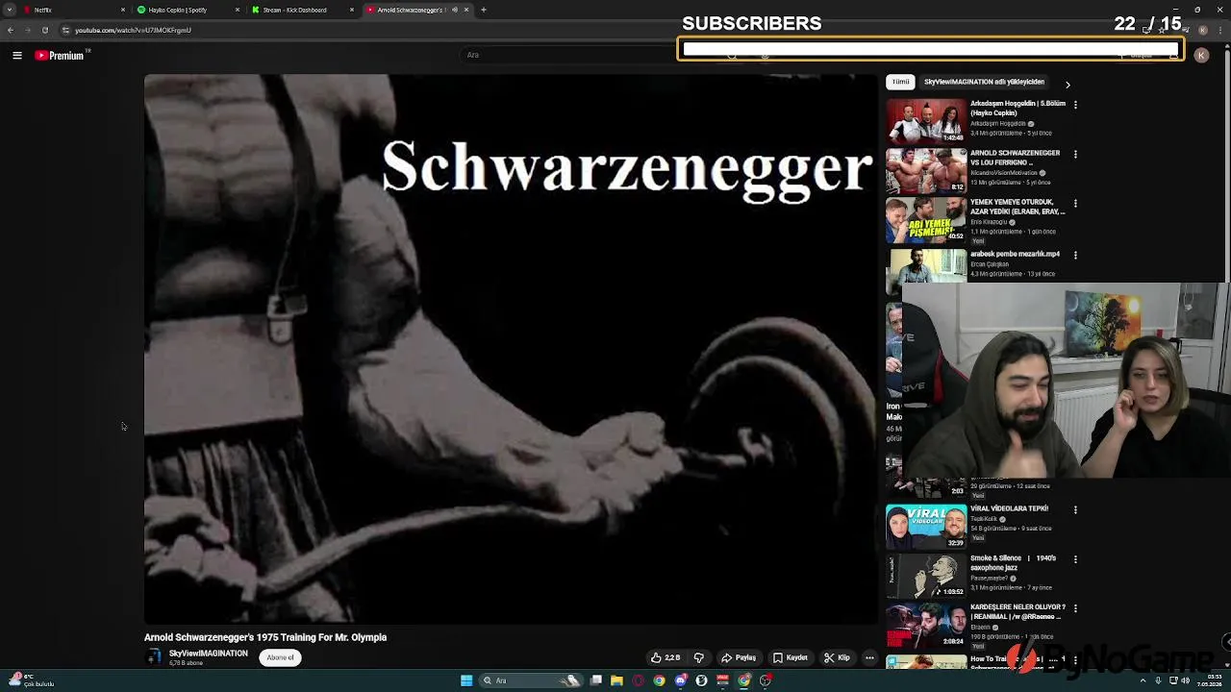This screenshot has width=1231, height=692.
Task: Open Yemek Yemeye Oturduk video thumbnail
Action: coord(926,220)
